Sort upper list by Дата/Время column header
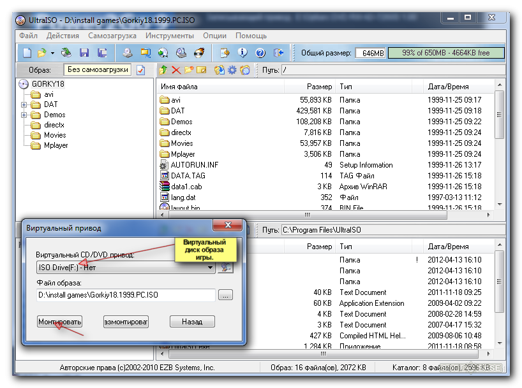 459,87
